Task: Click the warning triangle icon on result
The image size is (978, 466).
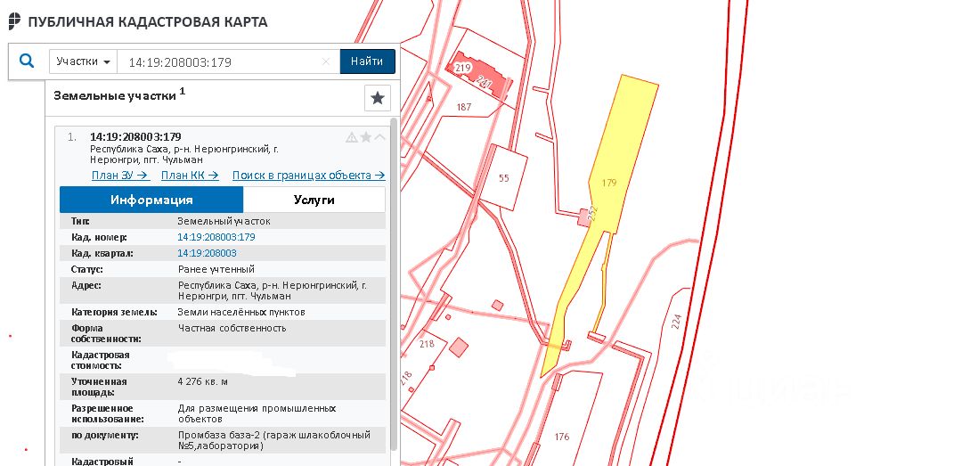Action: [x=352, y=137]
